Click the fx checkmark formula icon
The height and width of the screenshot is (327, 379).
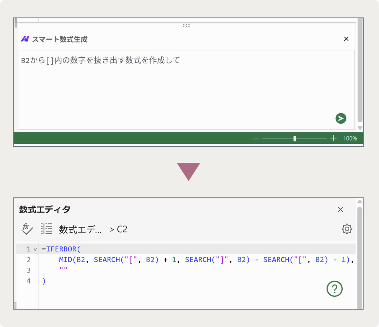pos(27,229)
